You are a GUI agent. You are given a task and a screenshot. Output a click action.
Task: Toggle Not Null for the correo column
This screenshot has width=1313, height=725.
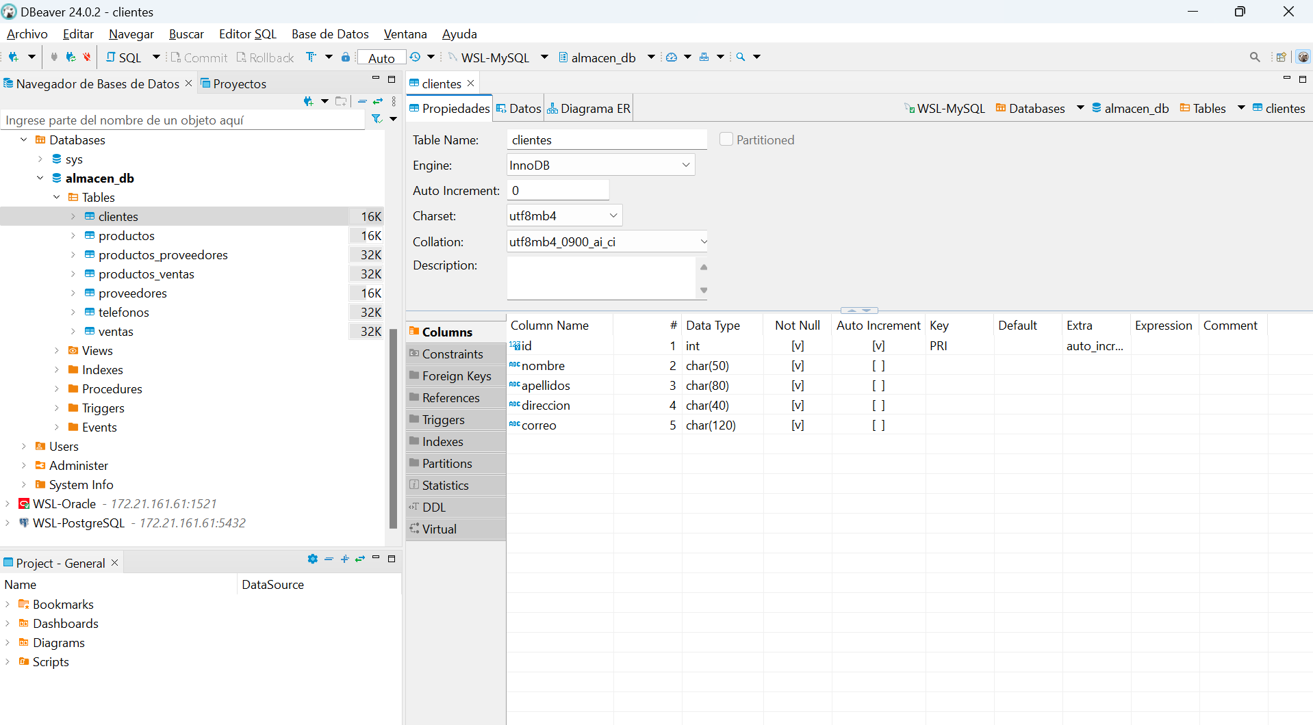(x=798, y=425)
